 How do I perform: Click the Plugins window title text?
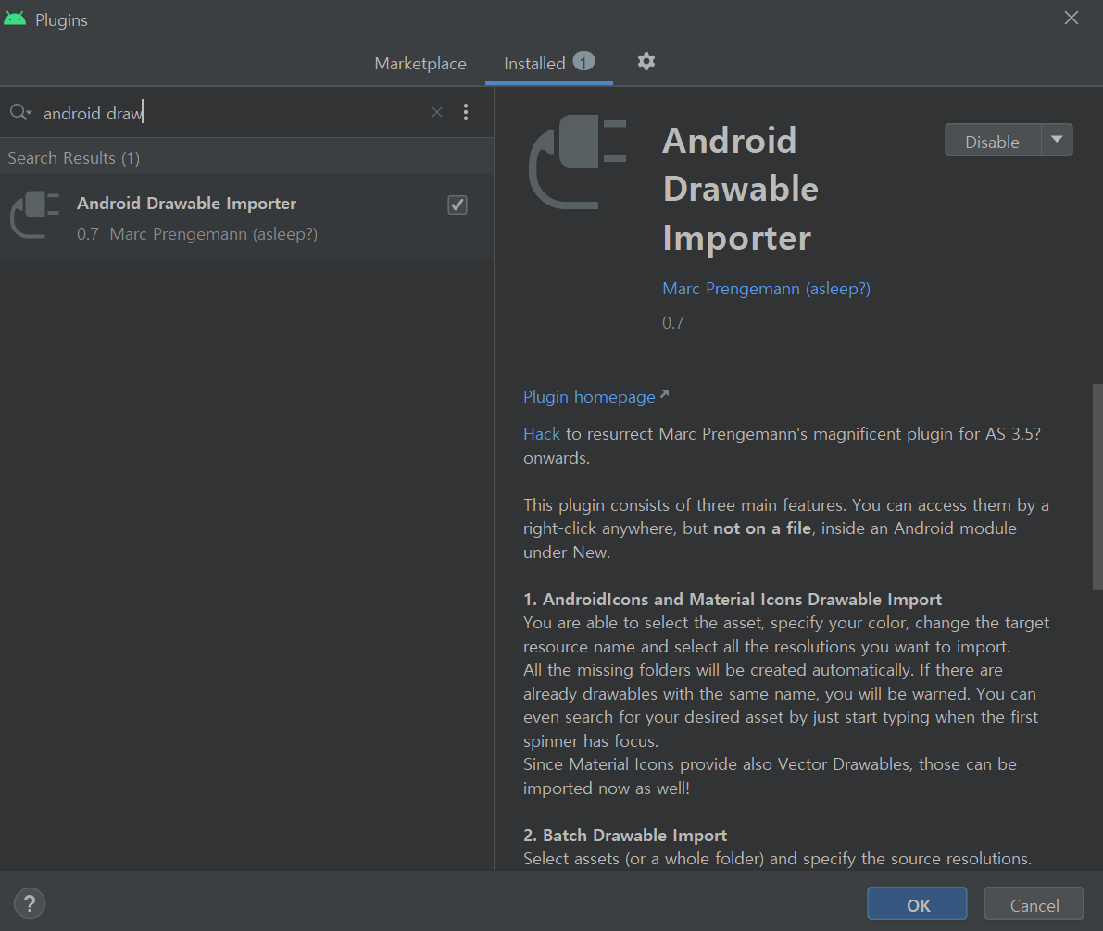[61, 20]
